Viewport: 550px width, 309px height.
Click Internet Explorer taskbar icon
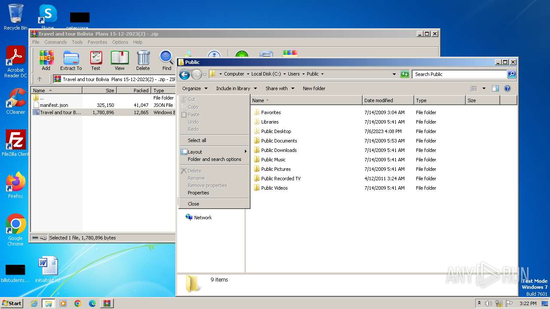[x=34, y=303]
